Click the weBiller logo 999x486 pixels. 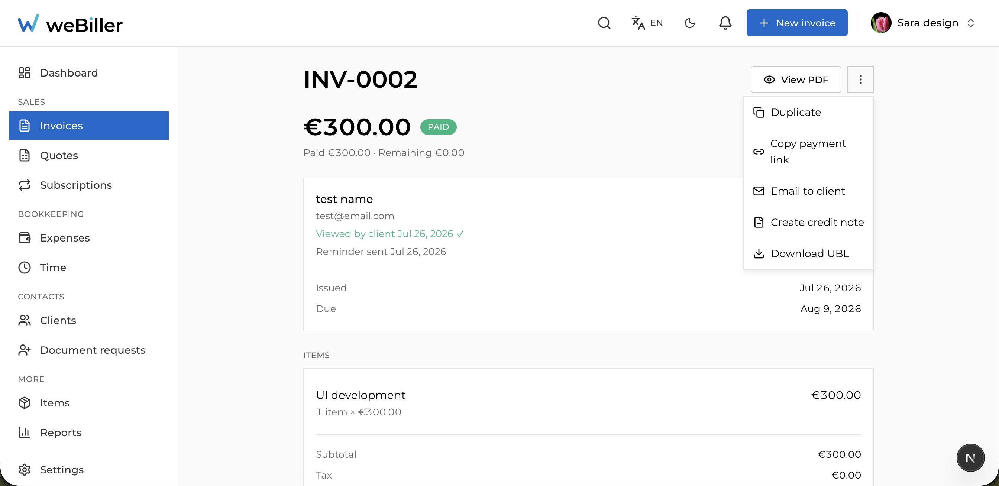tap(70, 24)
